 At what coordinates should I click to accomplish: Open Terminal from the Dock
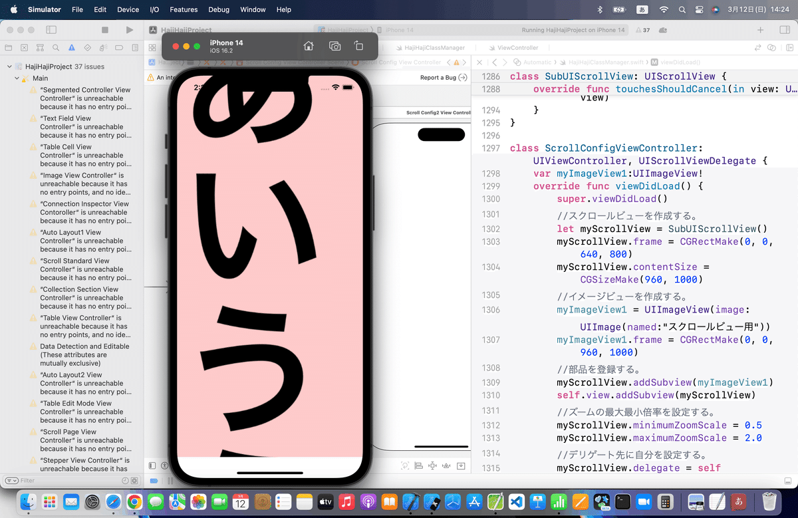coord(623,501)
